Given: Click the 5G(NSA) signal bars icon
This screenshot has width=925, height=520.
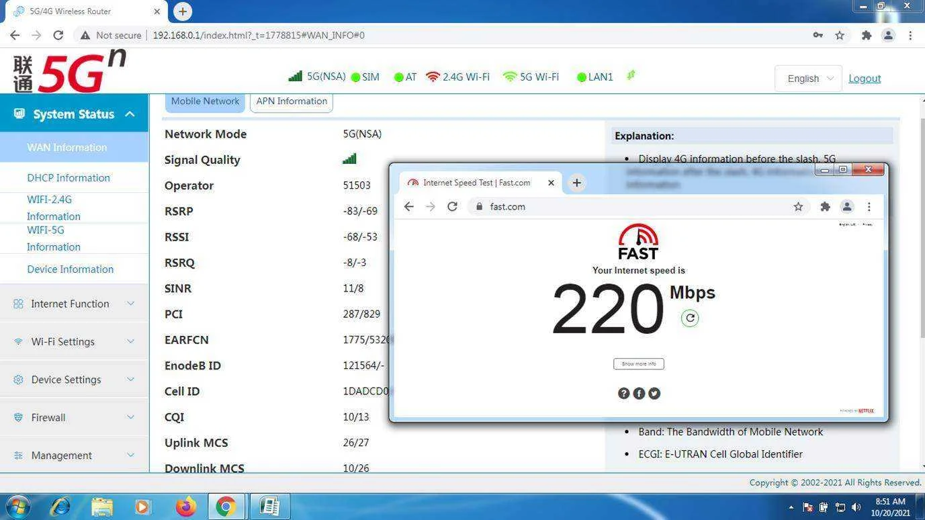Looking at the screenshot, I should click(295, 77).
